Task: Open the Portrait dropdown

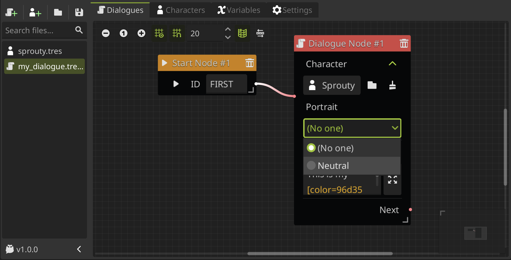Action: (x=352, y=128)
